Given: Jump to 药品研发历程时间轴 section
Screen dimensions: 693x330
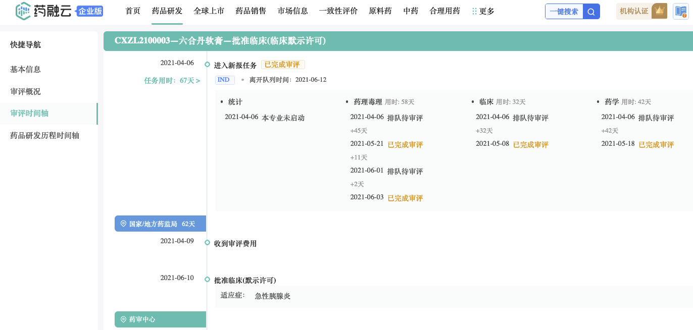Looking at the screenshot, I should pyautogui.click(x=44, y=135).
